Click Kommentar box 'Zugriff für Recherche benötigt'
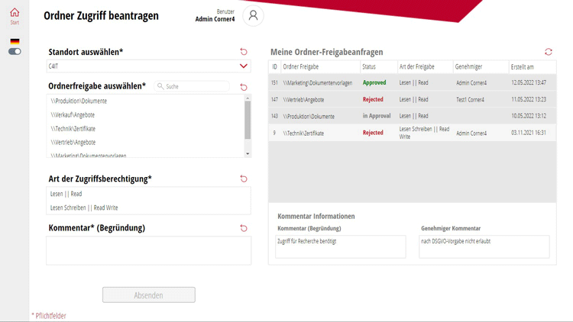This screenshot has width=573, height=322. pyautogui.click(x=340, y=246)
